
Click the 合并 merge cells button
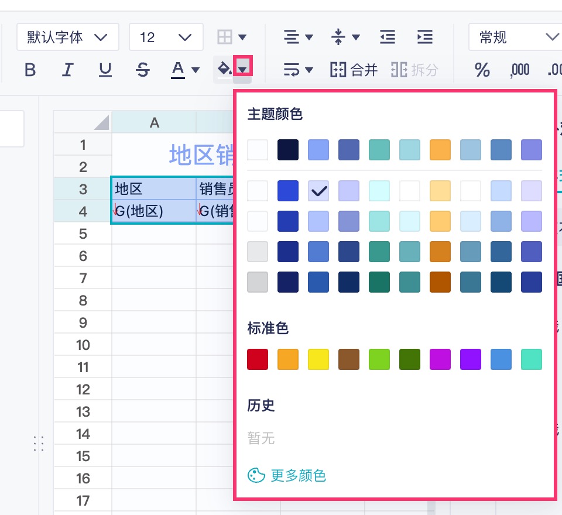[x=354, y=70]
